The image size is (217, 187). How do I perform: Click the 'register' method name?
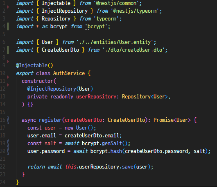[x=50, y=120]
